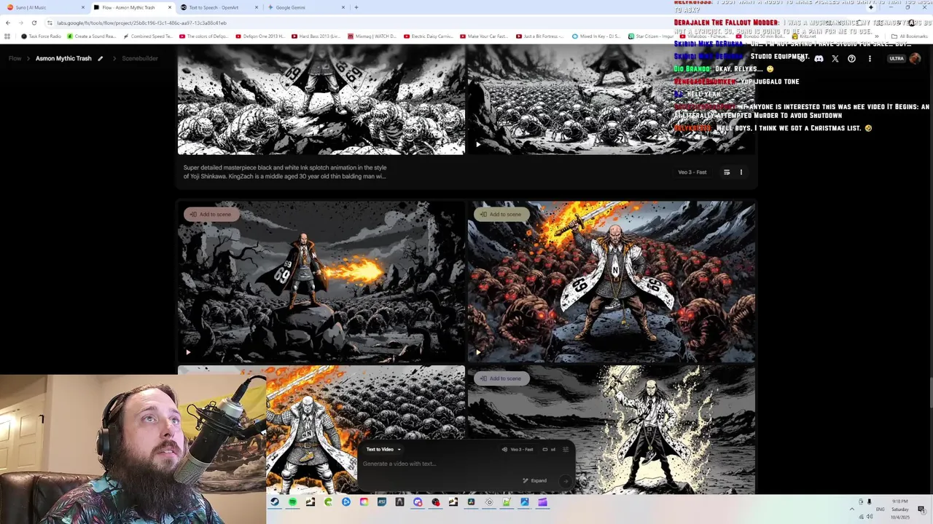Open taskbar volume control
Screen dimensions: 933x524
point(869,517)
